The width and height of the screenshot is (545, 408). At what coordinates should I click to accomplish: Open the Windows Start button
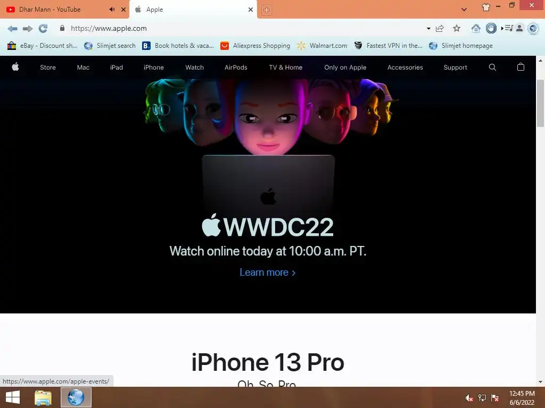pyautogui.click(x=13, y=397)
